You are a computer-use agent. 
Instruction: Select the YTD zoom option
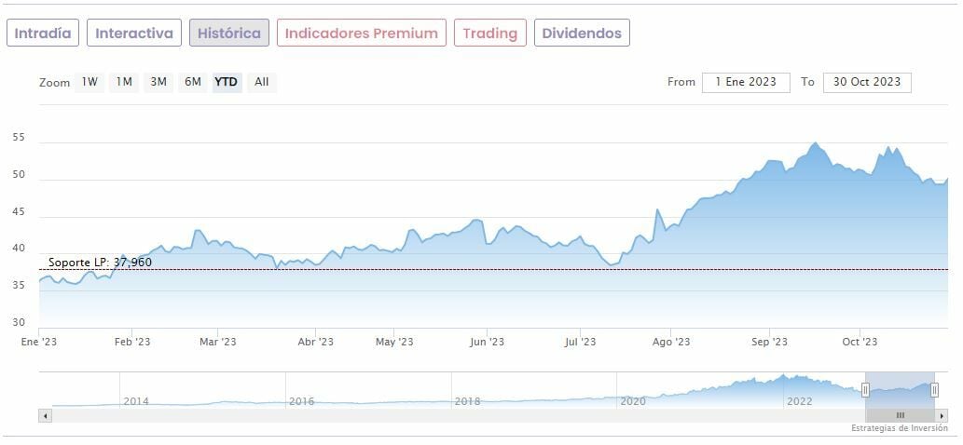click(x=227, y=82)
